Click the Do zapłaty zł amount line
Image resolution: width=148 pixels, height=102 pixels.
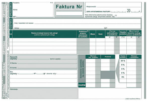point(26,73)
